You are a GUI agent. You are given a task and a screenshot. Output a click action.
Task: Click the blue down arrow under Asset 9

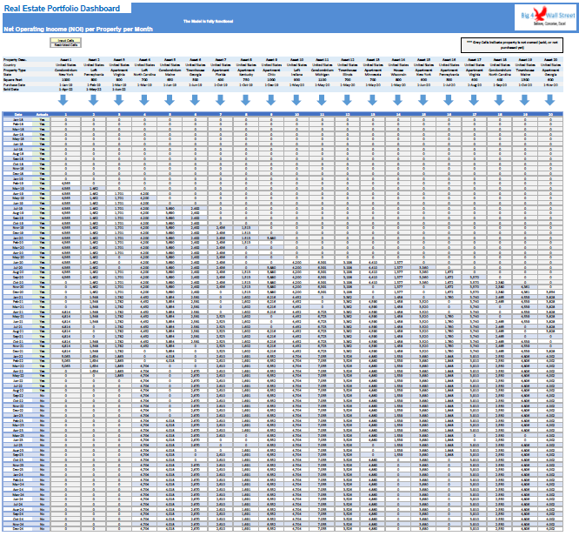271,100
